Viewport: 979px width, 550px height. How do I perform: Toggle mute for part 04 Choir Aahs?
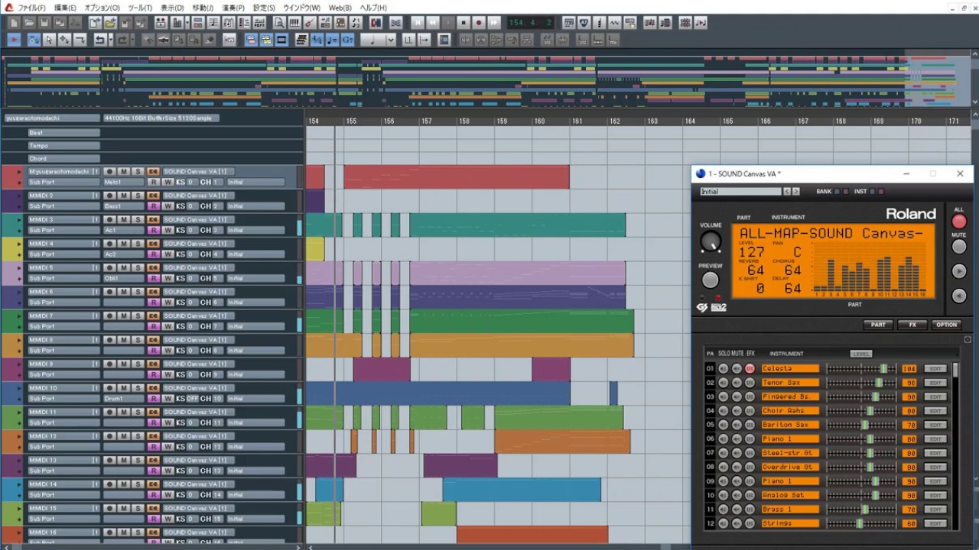[x=737, y=411]
